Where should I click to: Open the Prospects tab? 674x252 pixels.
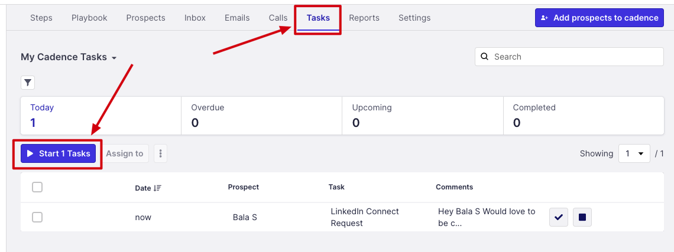(146, 18)
